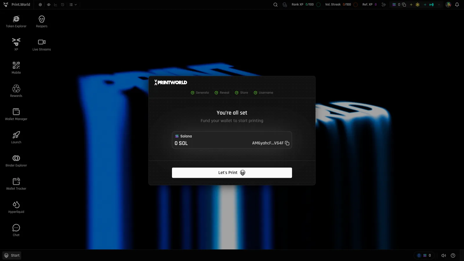Click the PRINTWORLD logo in the dialog
Viewport: 464px width, 261px height.
[171, 82]
